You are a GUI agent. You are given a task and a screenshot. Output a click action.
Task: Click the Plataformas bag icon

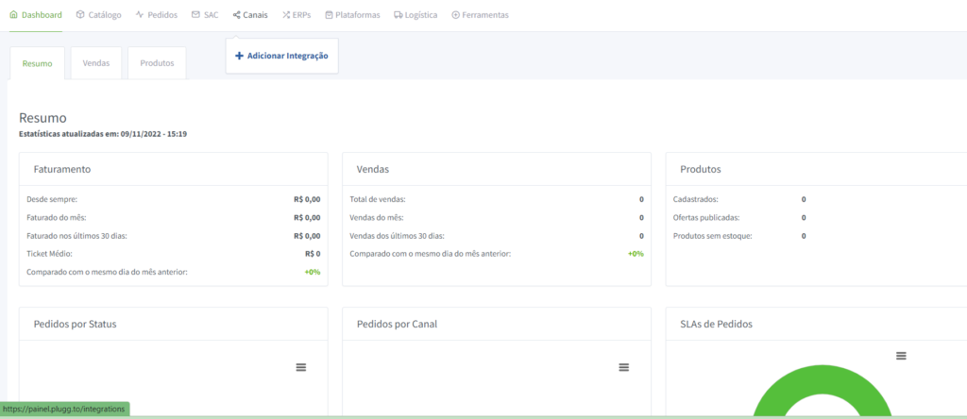329,15
